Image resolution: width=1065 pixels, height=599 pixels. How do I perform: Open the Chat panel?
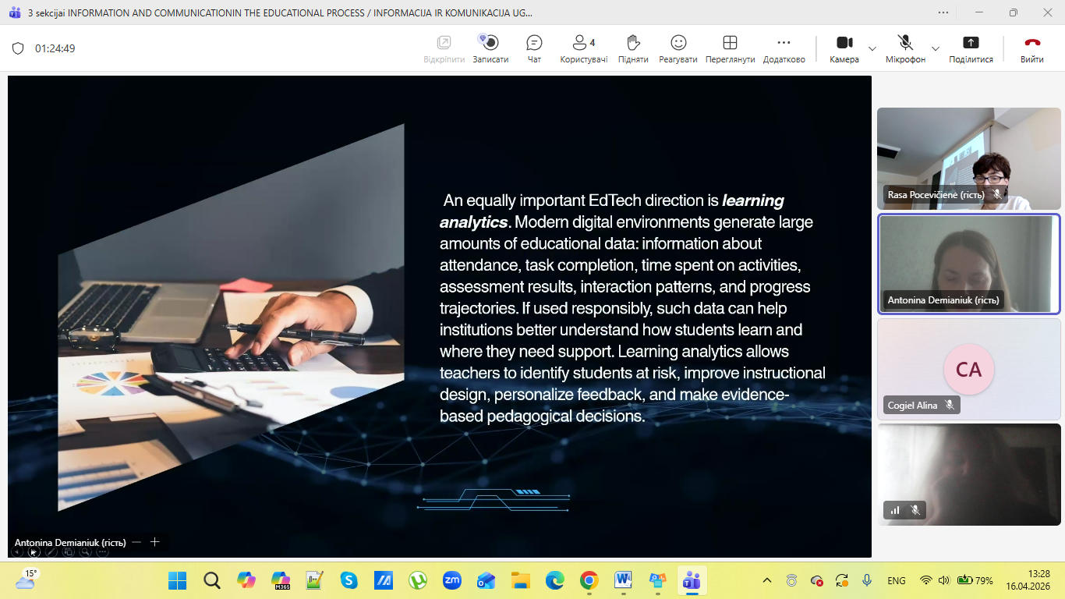(x=534, y=48)
